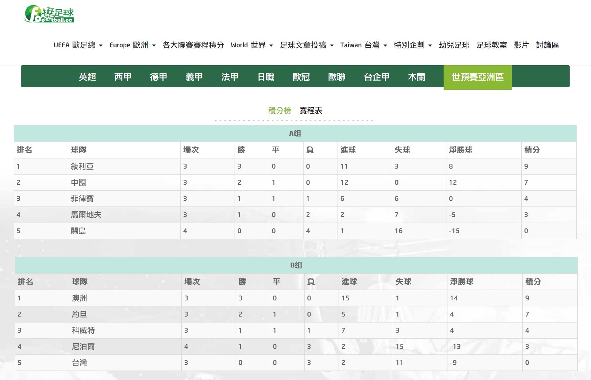Click 台灣 team name in group B
The image size is (591, 380).
(79, 362)
